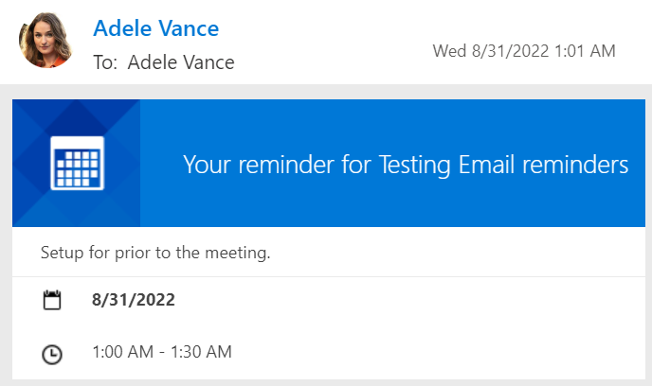Click the blue sender name Adele Vance
The width and height of the screenshot is (652, 386).
pos(155,28)
